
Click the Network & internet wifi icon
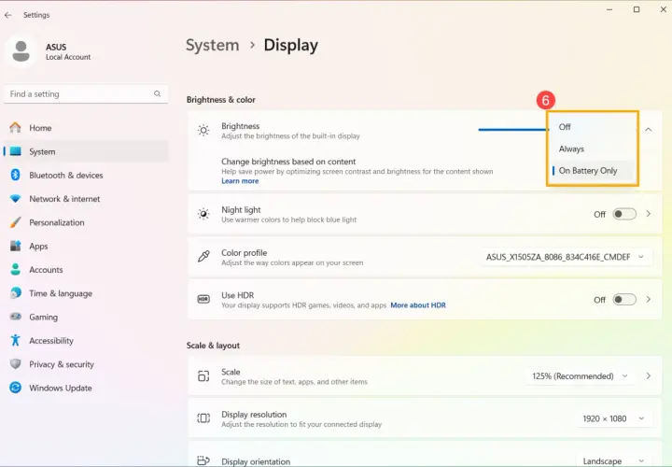coord(16,199)
